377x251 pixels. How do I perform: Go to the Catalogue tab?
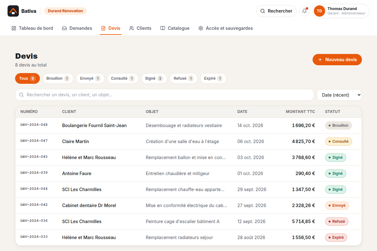pos(175,28)
